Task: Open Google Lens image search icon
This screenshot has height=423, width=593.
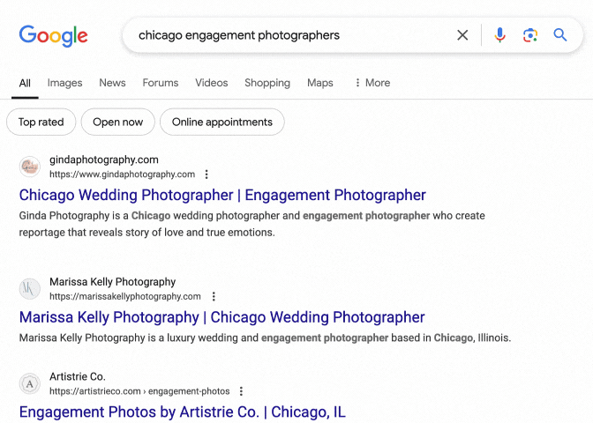Action: point(530,35)
